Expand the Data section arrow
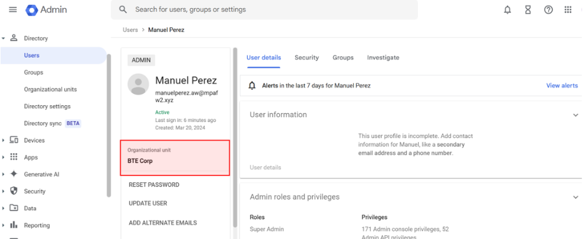Screen dimensions: 583x239 coord(3,208)
